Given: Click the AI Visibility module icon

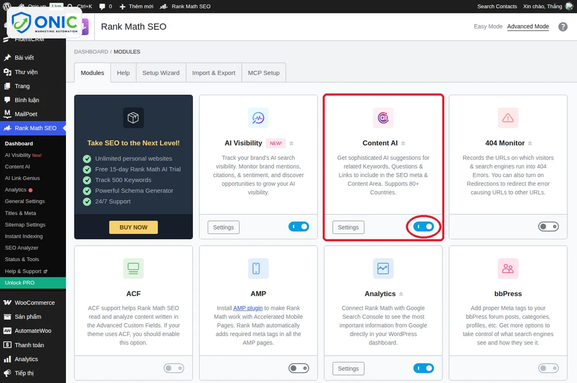Looking at the screenshot, I should click(258, 118).
